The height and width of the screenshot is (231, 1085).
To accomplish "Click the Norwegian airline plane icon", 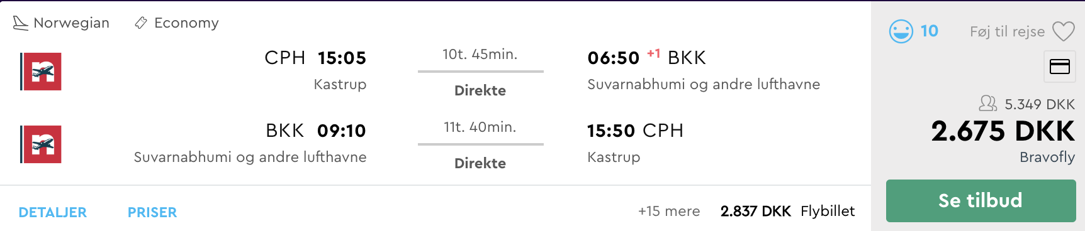I will click(x=20, y=23).
